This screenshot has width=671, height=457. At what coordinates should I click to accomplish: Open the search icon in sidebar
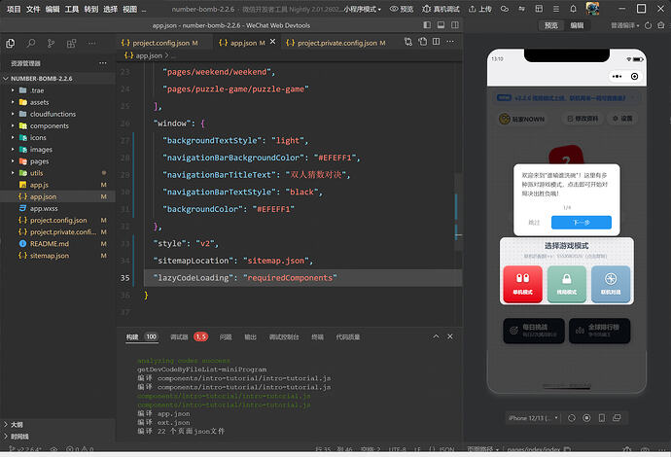31,44
